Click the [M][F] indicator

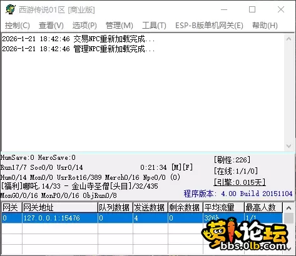tap(182, 167)
